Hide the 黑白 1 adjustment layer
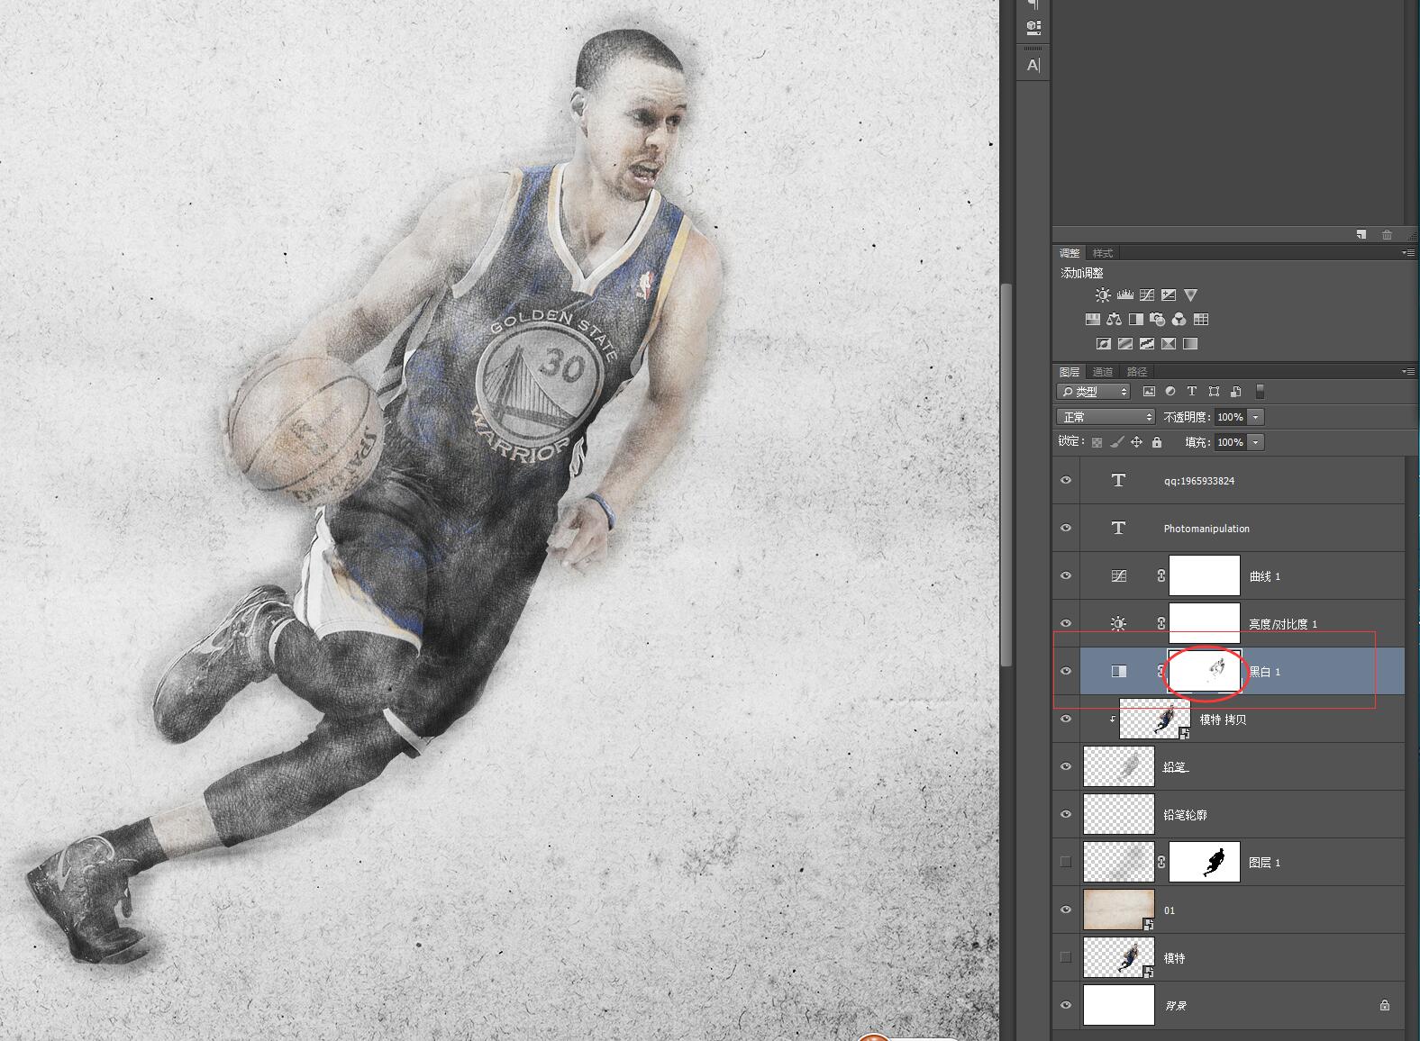The height and width of the screenshot is (1041, 1420). click(x=1066, y=672)
